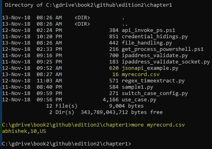Viewport: 212px width, 149px height.
Task: Click the switch_case_config.py entry
Action: click(155, 93)
